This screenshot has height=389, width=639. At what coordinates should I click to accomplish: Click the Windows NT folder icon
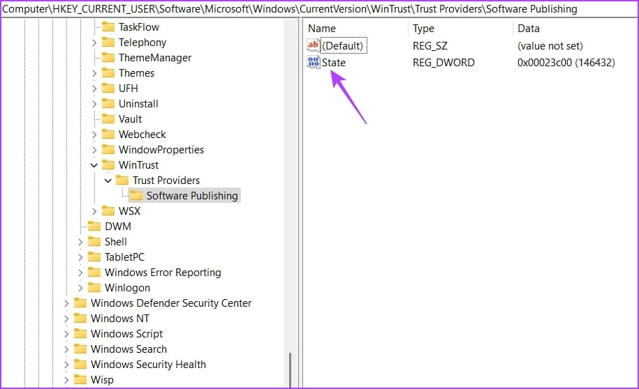click(x=80, y=318)
